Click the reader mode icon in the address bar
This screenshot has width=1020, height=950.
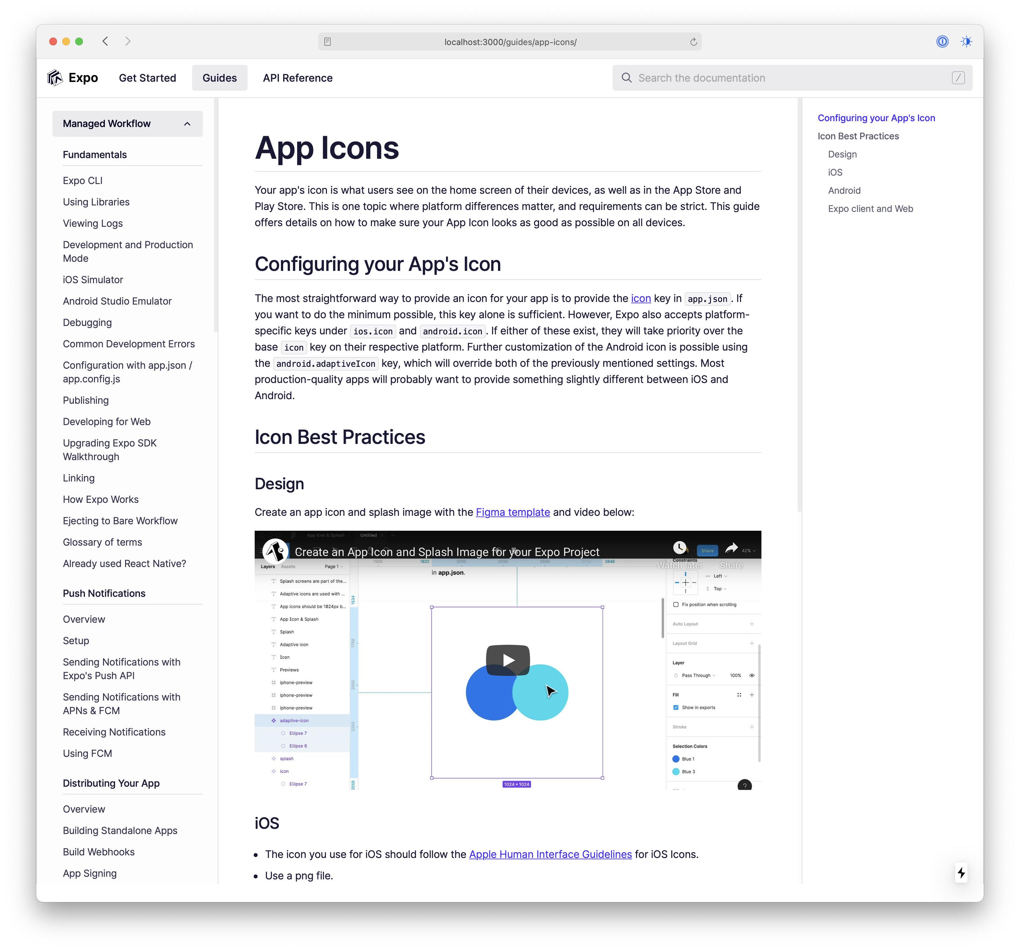pyautogui.click(x=327, y=41)
